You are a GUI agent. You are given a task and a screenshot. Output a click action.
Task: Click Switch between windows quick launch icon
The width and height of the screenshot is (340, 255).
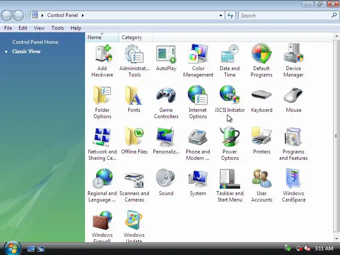tap(41, 249)
